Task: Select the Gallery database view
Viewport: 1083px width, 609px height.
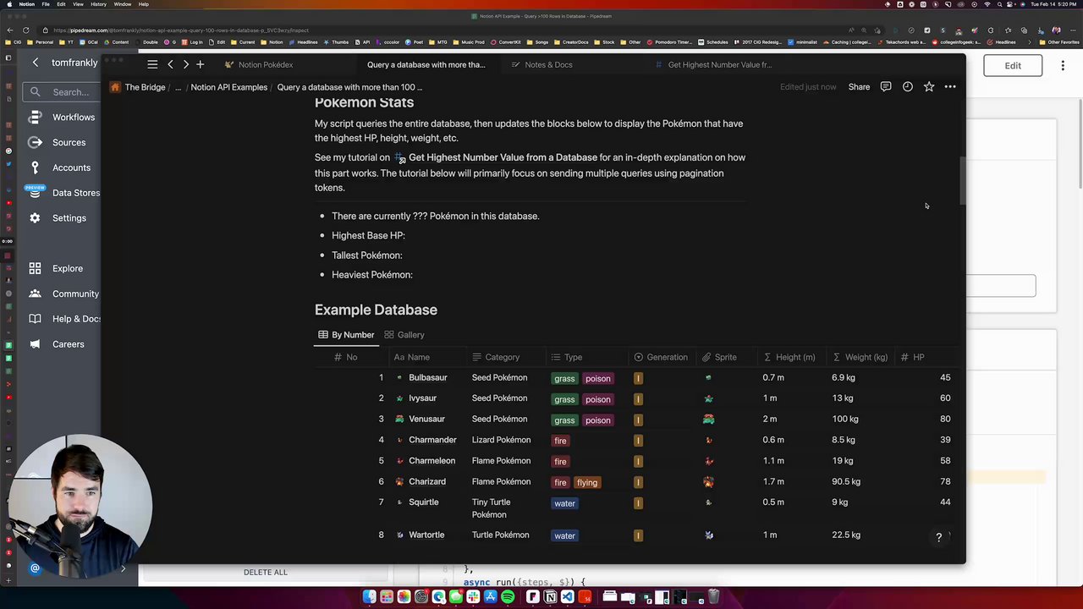Action: click(404, 335)
